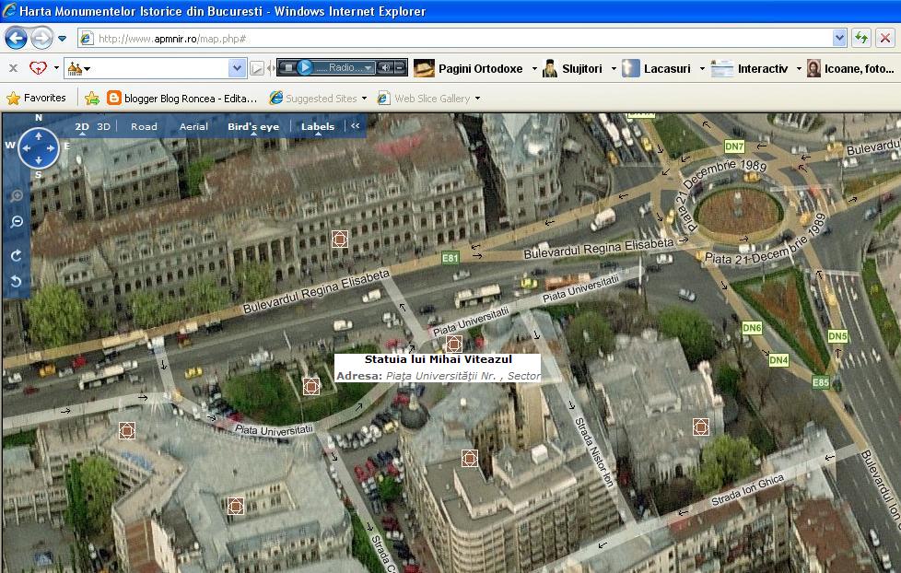Image resolution: width=901 pixels, height=573 pixels.
Task: Expand the Slujitori dropdown arrow
Action: point(614,68)
